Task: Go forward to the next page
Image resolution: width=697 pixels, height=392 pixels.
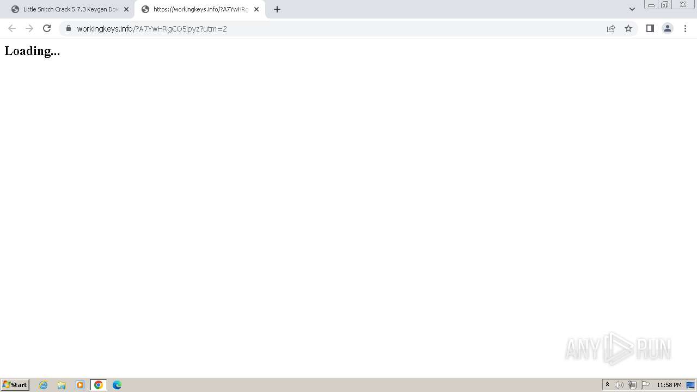Action: (x=29, y=28)
